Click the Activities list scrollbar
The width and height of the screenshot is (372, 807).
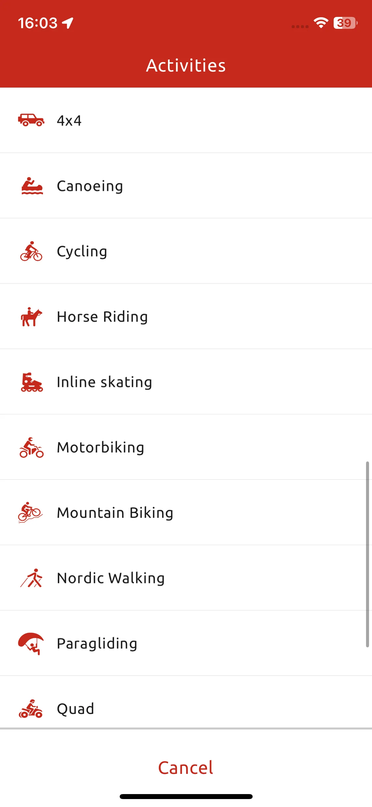(x=367, y=554)
